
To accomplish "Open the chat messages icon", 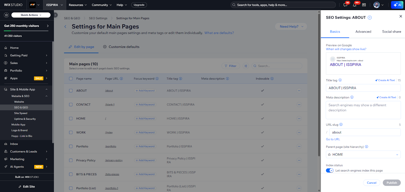I will point(345,5).
